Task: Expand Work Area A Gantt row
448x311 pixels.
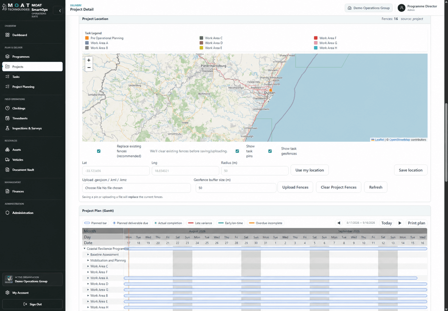Action: pos(88,278)
